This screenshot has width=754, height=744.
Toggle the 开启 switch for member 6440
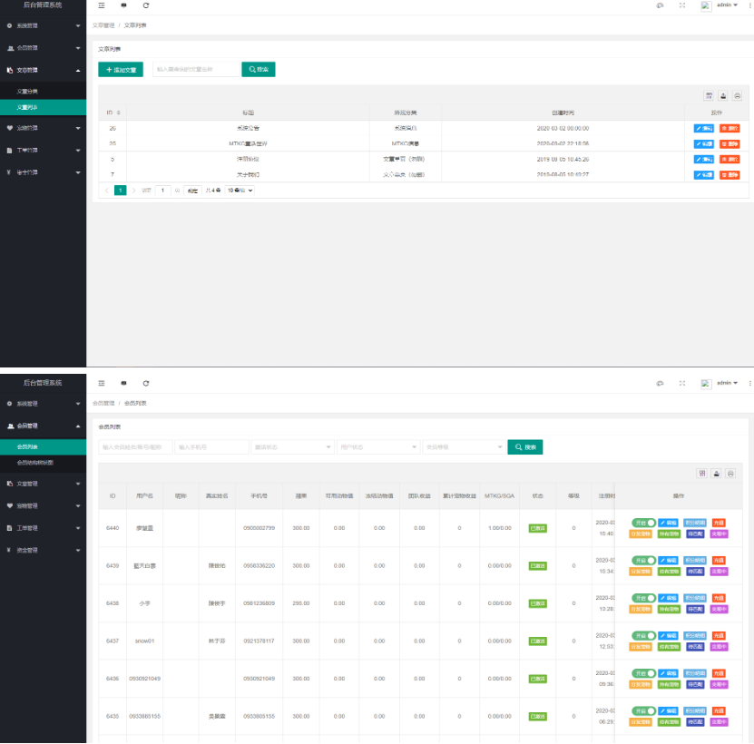(x=643, y=523)
